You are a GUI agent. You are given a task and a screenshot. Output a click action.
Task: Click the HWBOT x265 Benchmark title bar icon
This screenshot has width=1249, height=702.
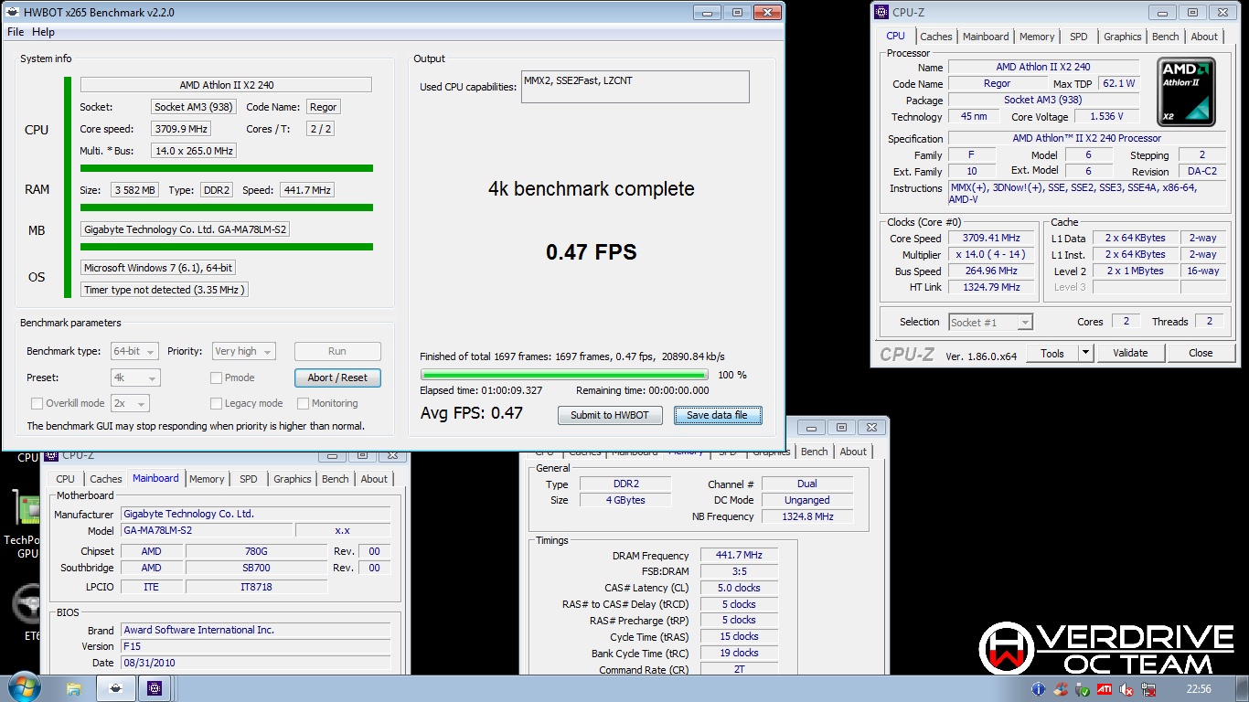pos(13,12)
